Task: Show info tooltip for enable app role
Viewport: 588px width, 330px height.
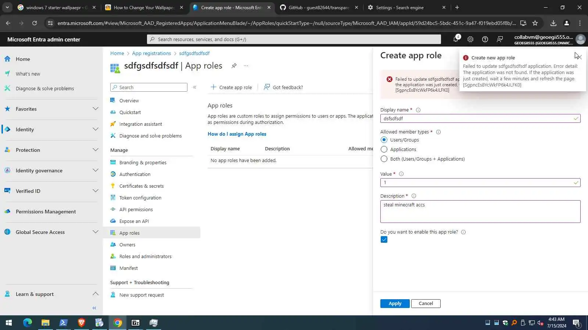Action: (463, 232)
